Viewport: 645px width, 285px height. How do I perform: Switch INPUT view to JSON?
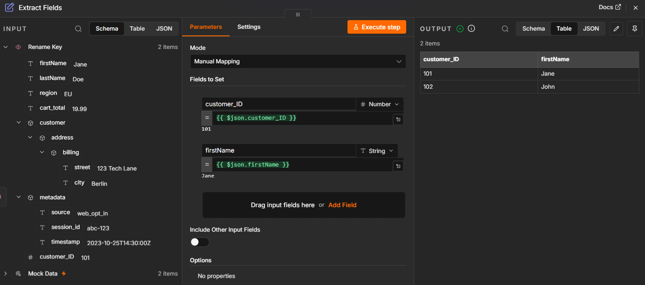click(164, 28)
